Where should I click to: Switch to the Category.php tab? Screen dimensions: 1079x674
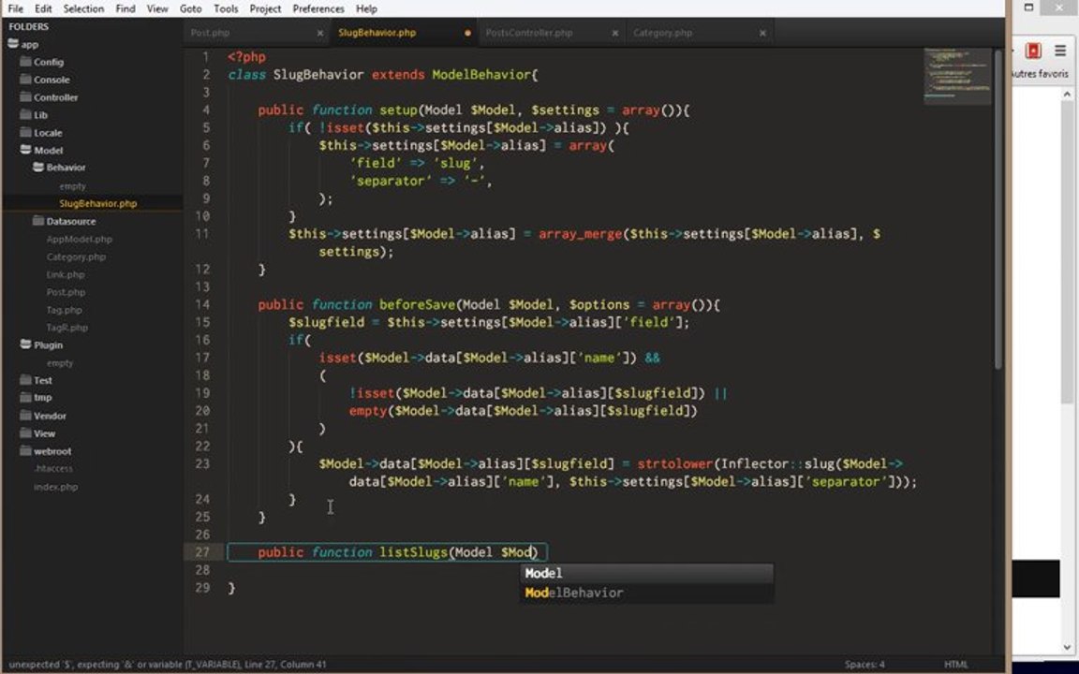point(699,33)
